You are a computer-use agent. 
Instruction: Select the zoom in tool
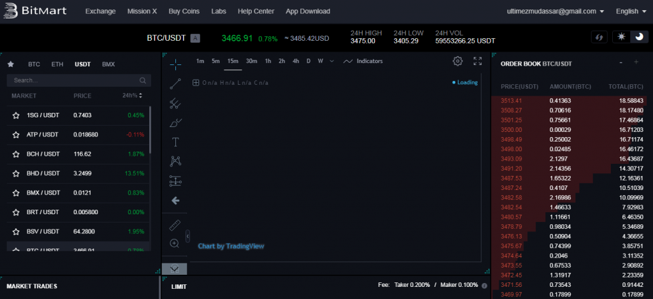point(175,243)
